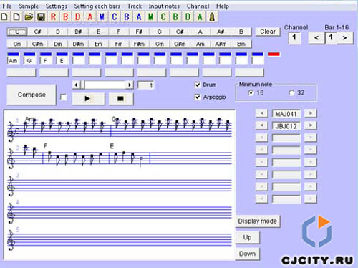Screen dimensions: 358x268
Task: Click blank page icon beside the open-folder icon
Action: pos(16,17)
